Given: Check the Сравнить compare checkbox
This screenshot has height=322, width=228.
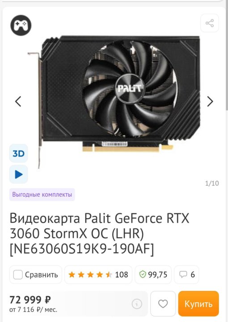Looking at the screenshot, I should (18, 275).
